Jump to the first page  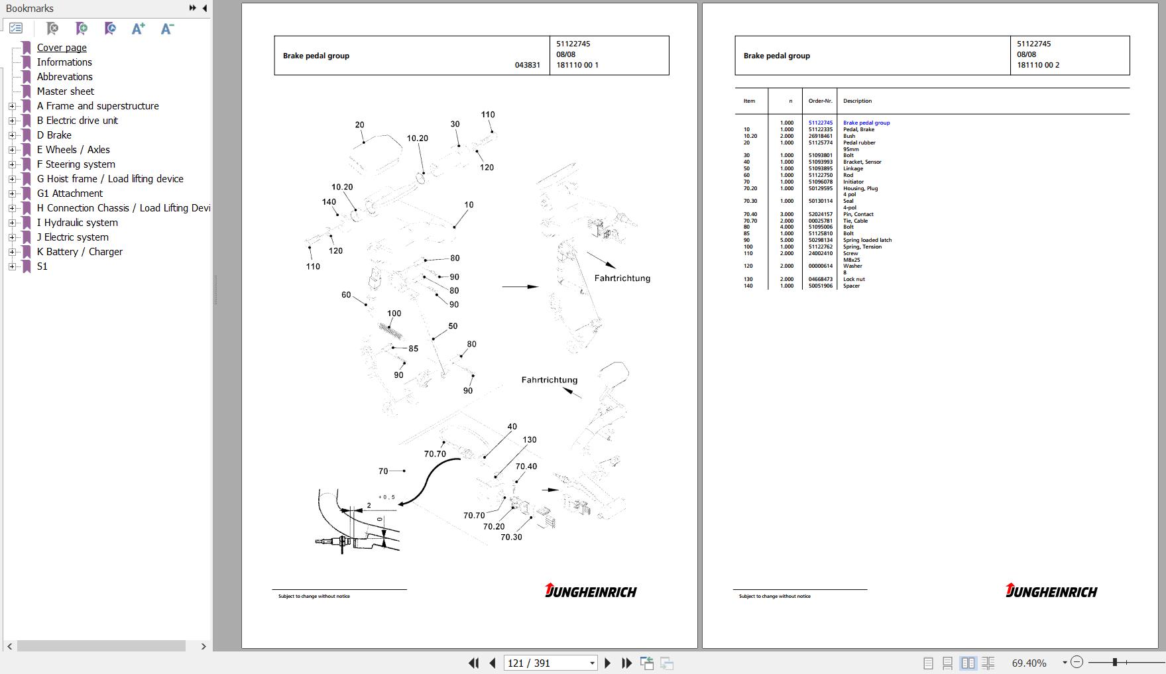pos(473,663)
